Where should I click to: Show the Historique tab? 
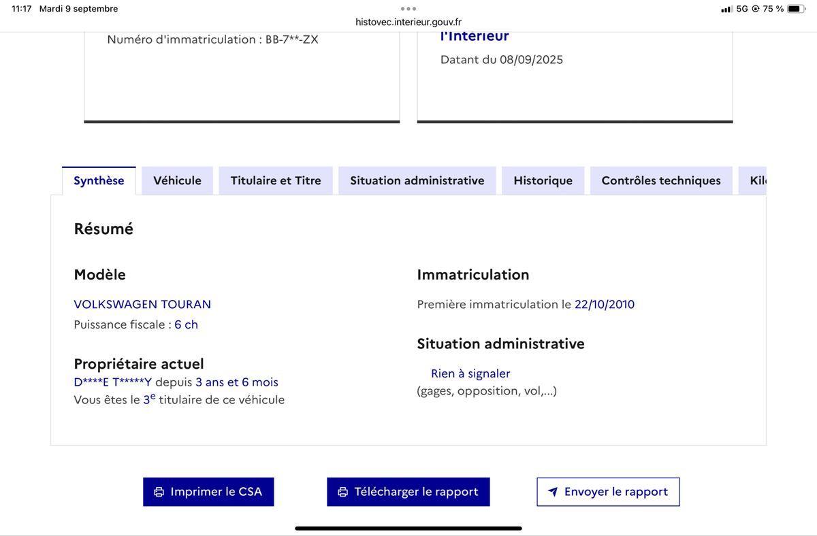pos(543,181)
